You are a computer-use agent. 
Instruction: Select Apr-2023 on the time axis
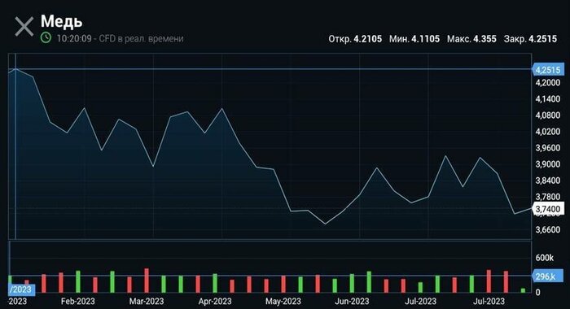point(215,302)
